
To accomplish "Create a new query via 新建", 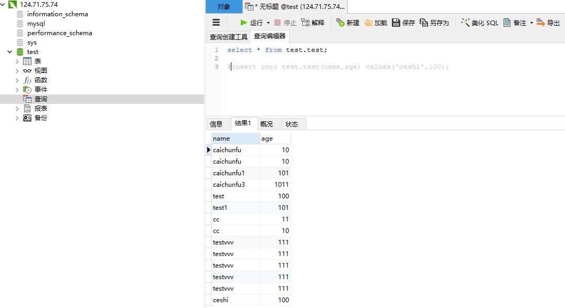I will [348, 23].
